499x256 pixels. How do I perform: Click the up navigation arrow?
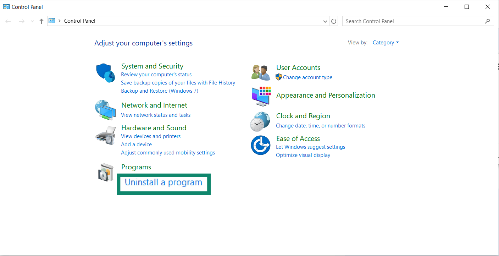pos(41,21)
